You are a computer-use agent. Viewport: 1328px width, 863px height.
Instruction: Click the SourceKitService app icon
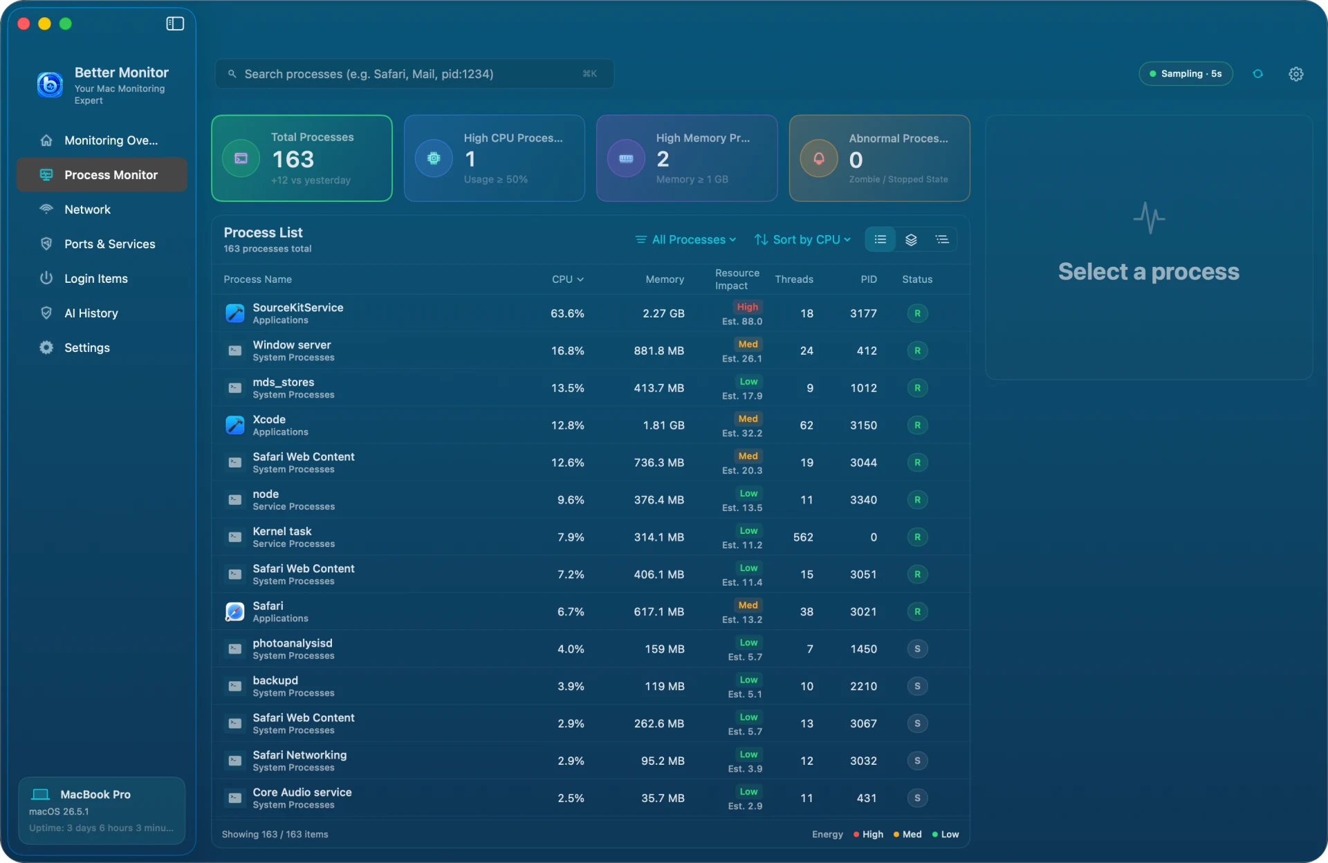pos(235,313)
